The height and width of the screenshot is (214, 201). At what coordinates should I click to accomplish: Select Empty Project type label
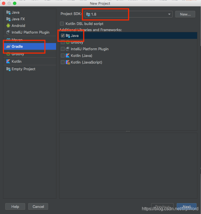point(24,69)
